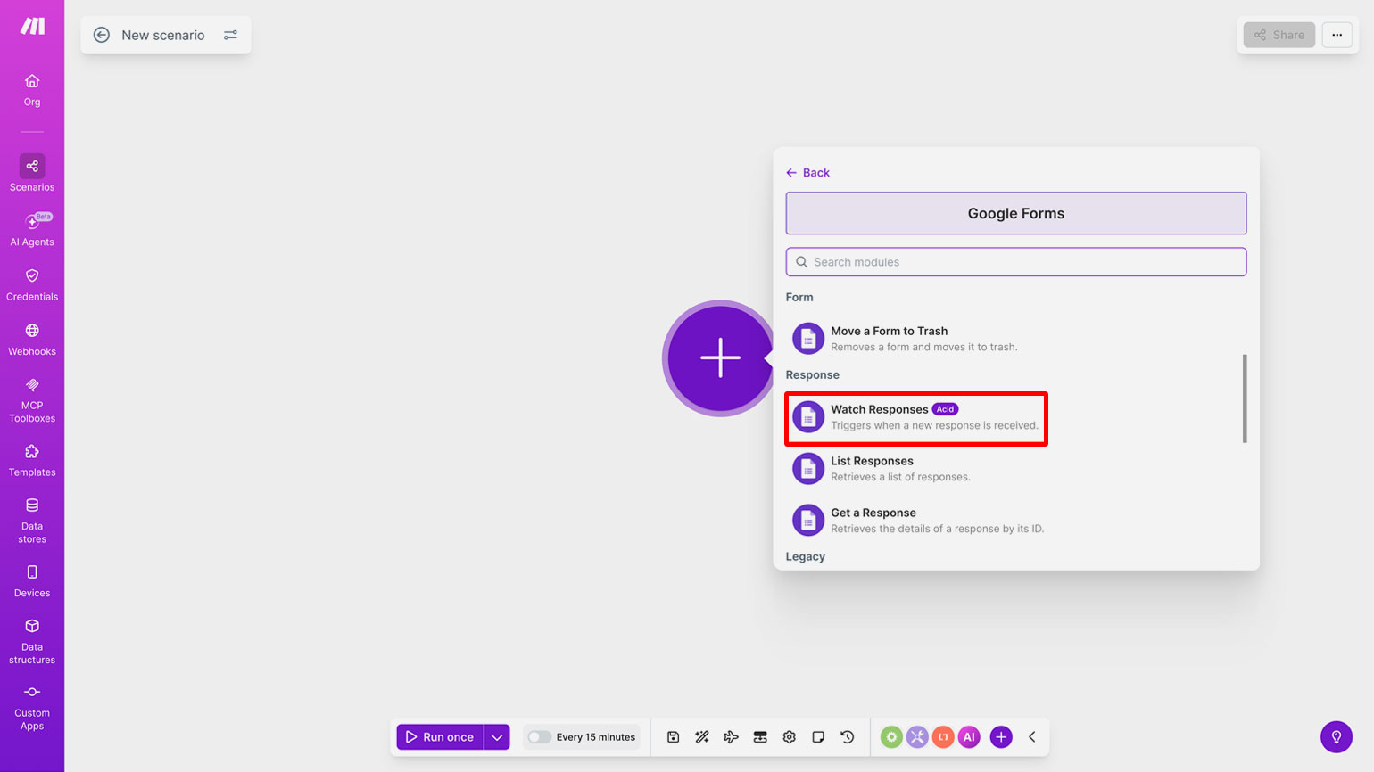The height and width of the screenshot is (772, 1374).
Task: Click the large purple plus module circle
Action: pos(720,358)
